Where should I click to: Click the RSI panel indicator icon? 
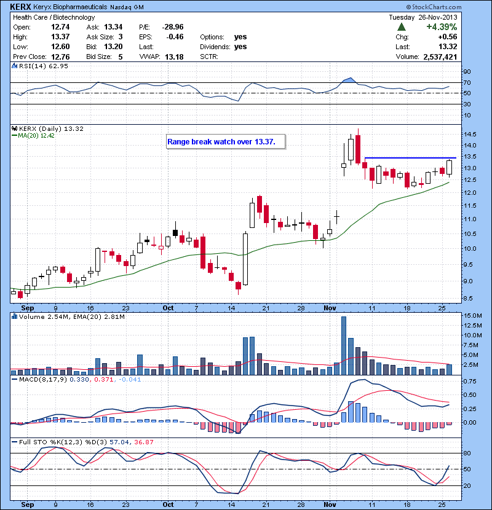click(x=14, y=66)
